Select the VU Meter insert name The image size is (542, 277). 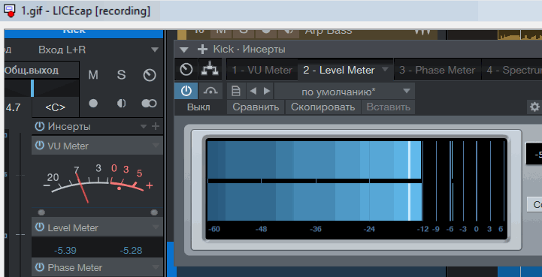pyautogui.click(x=68, y=146)
